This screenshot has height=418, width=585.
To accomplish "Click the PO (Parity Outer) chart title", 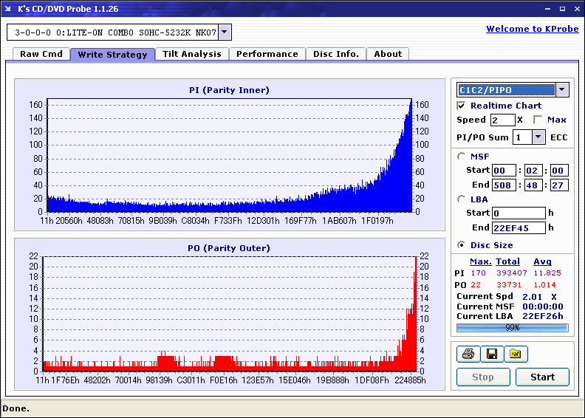I will [229, 248].
